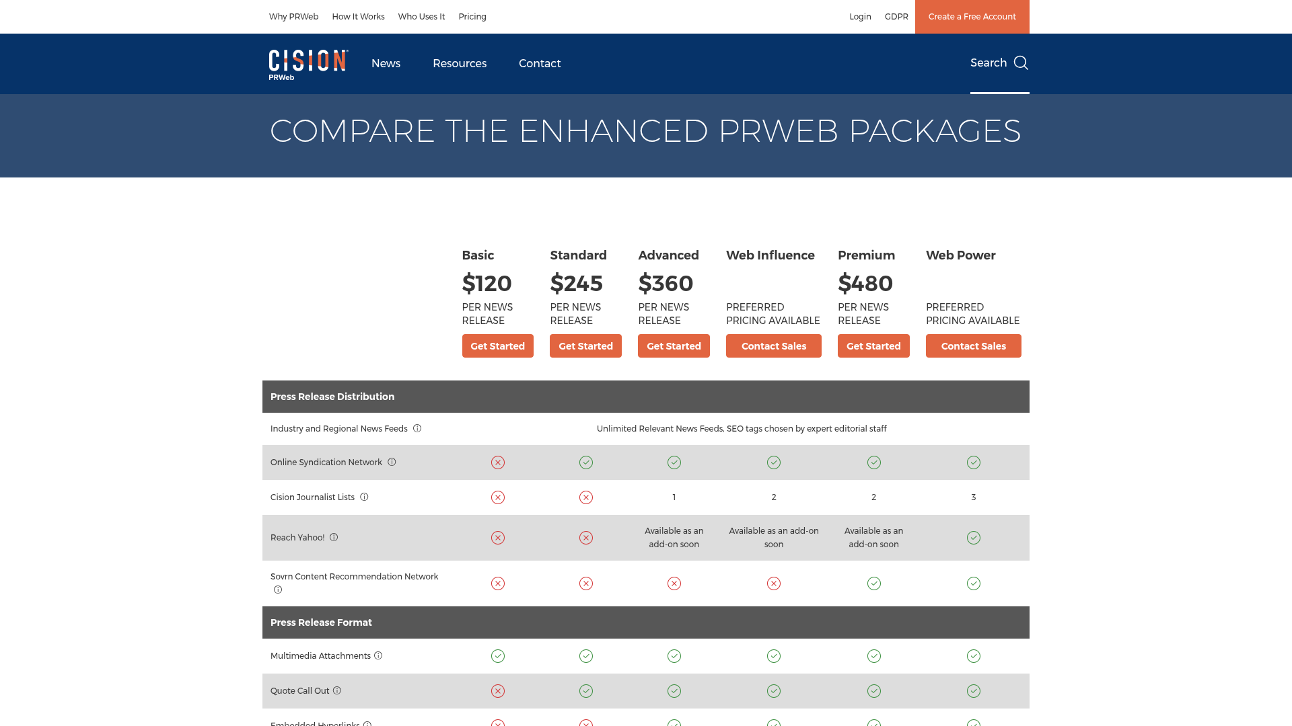Open the Resources navigation item
This screenshot has height=726, width=1292.
(x=460, y=63)
